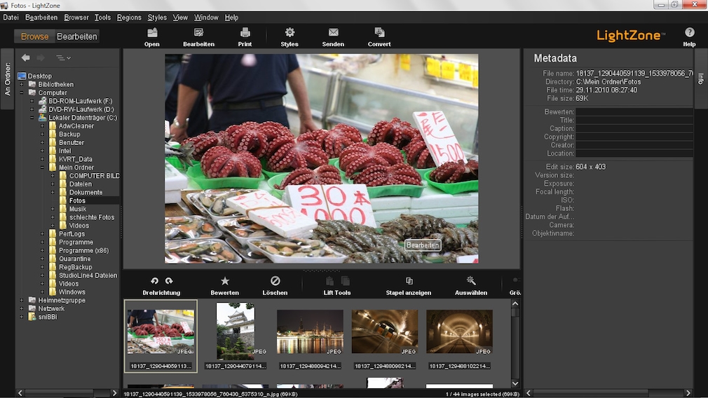Click the Stapel anzeigen icon
The height and width of the screenshot is (398, 708).
409,280
